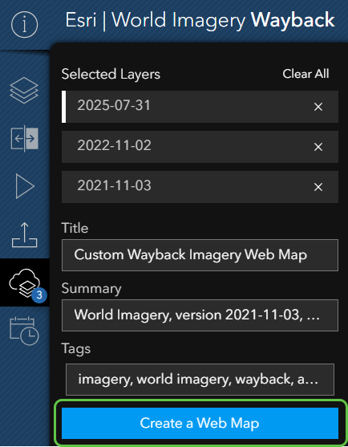This screenshot has width=348, height=447.
Task: Click the Esri World Imagery Wayback title
Action: click(200, 20)
